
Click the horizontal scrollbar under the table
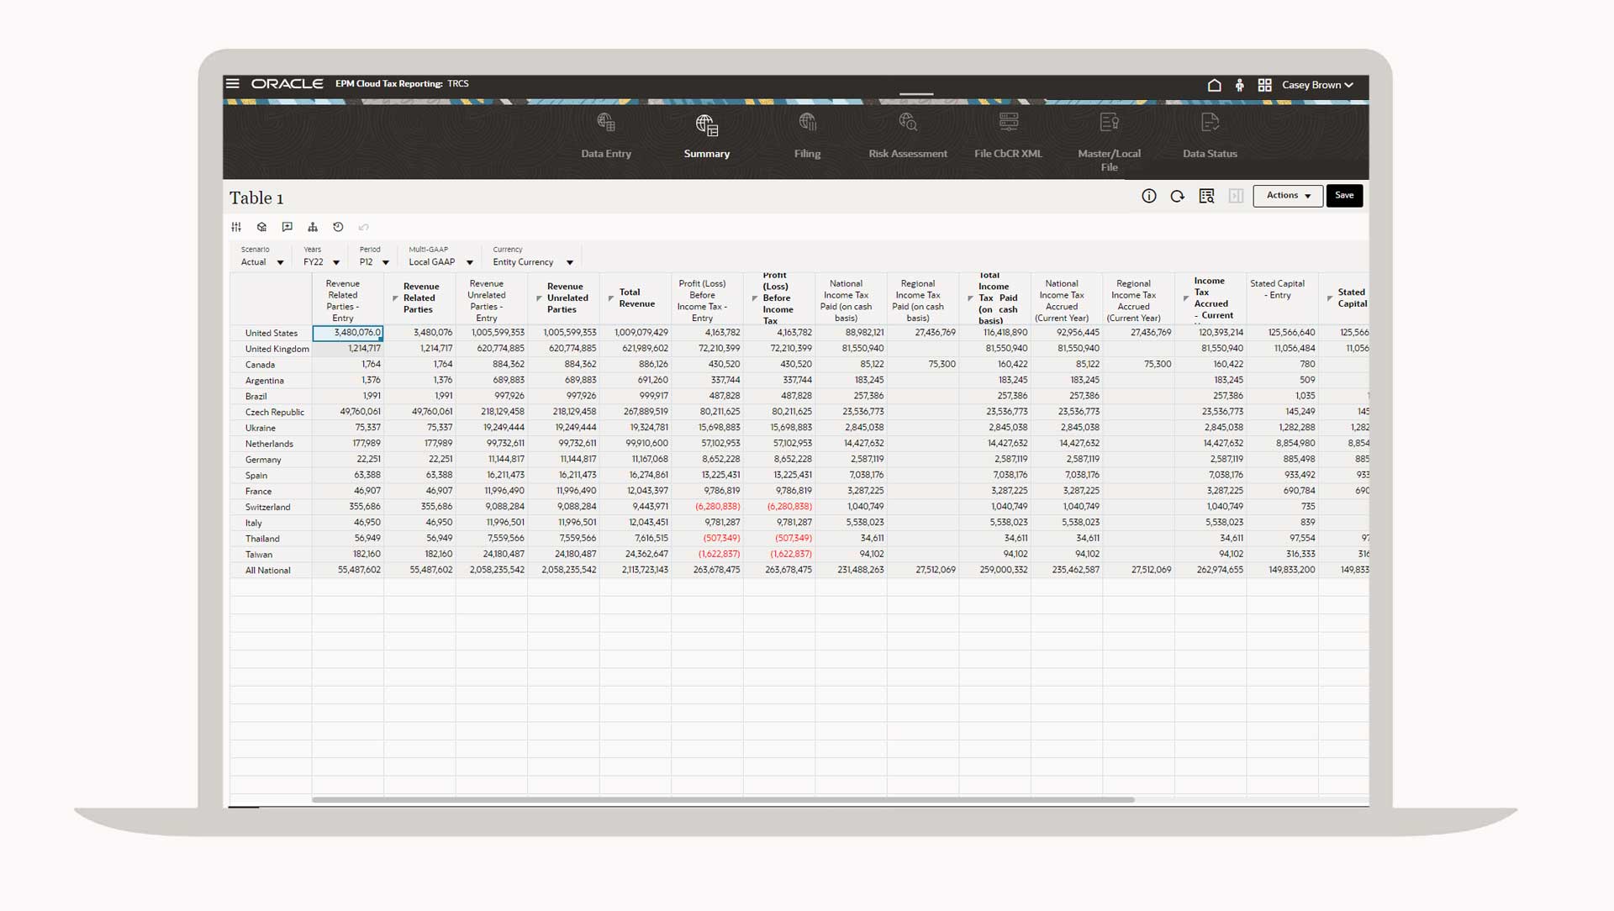click(x=723, y=799)
